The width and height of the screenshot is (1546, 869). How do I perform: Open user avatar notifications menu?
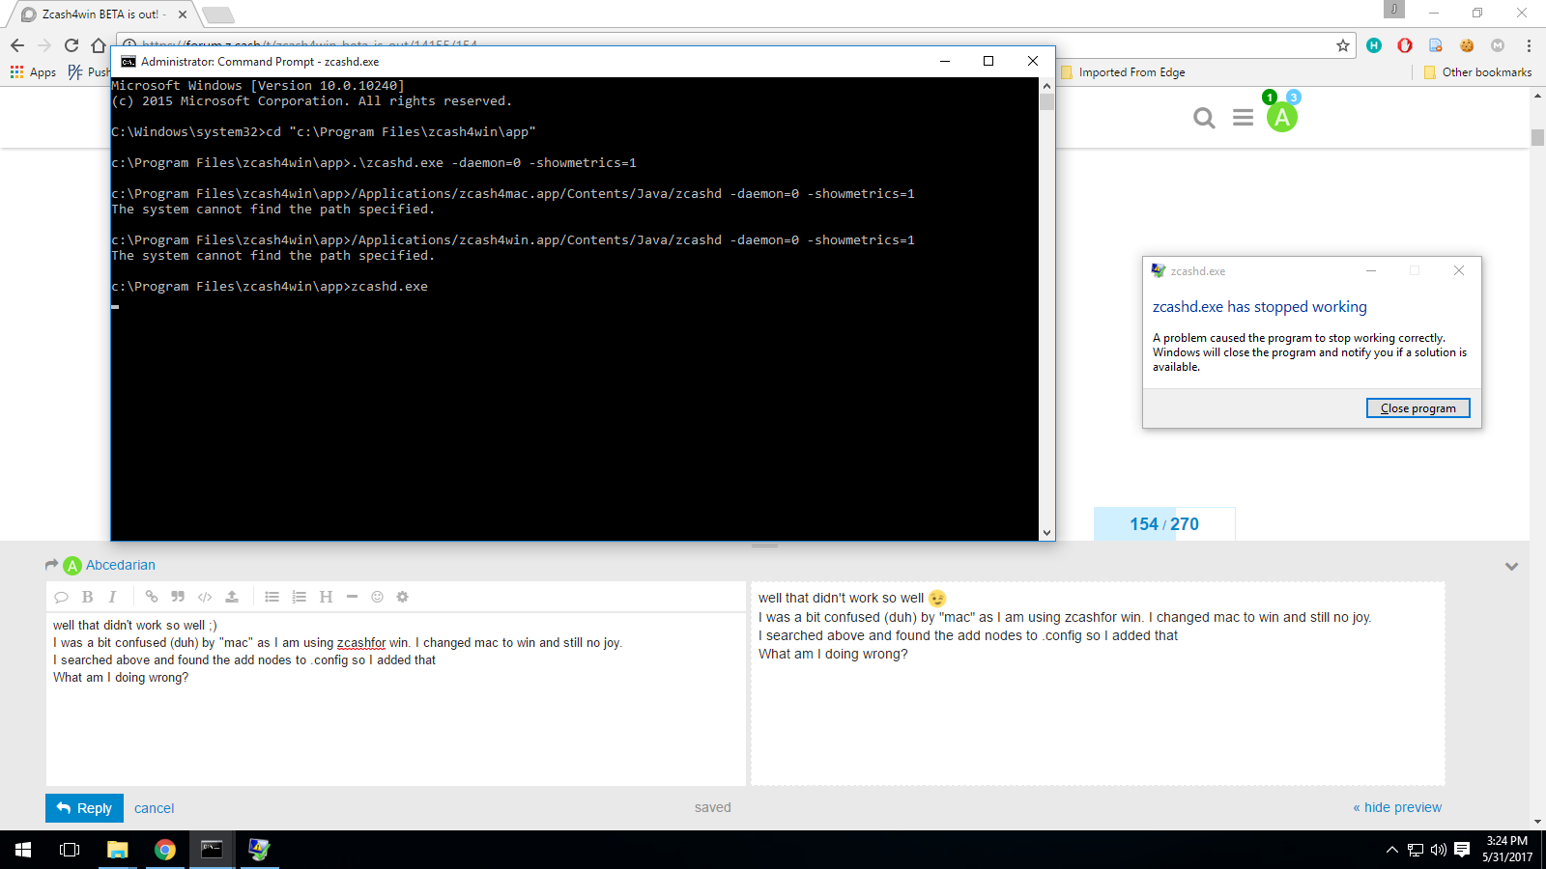tap(1282, 118)
